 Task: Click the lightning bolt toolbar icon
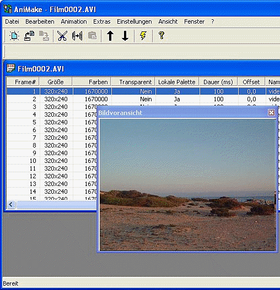coord(143,36)
